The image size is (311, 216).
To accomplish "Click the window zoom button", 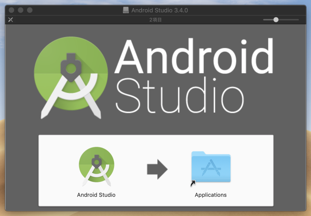I will pyautogui.click(x=30, y=10).
